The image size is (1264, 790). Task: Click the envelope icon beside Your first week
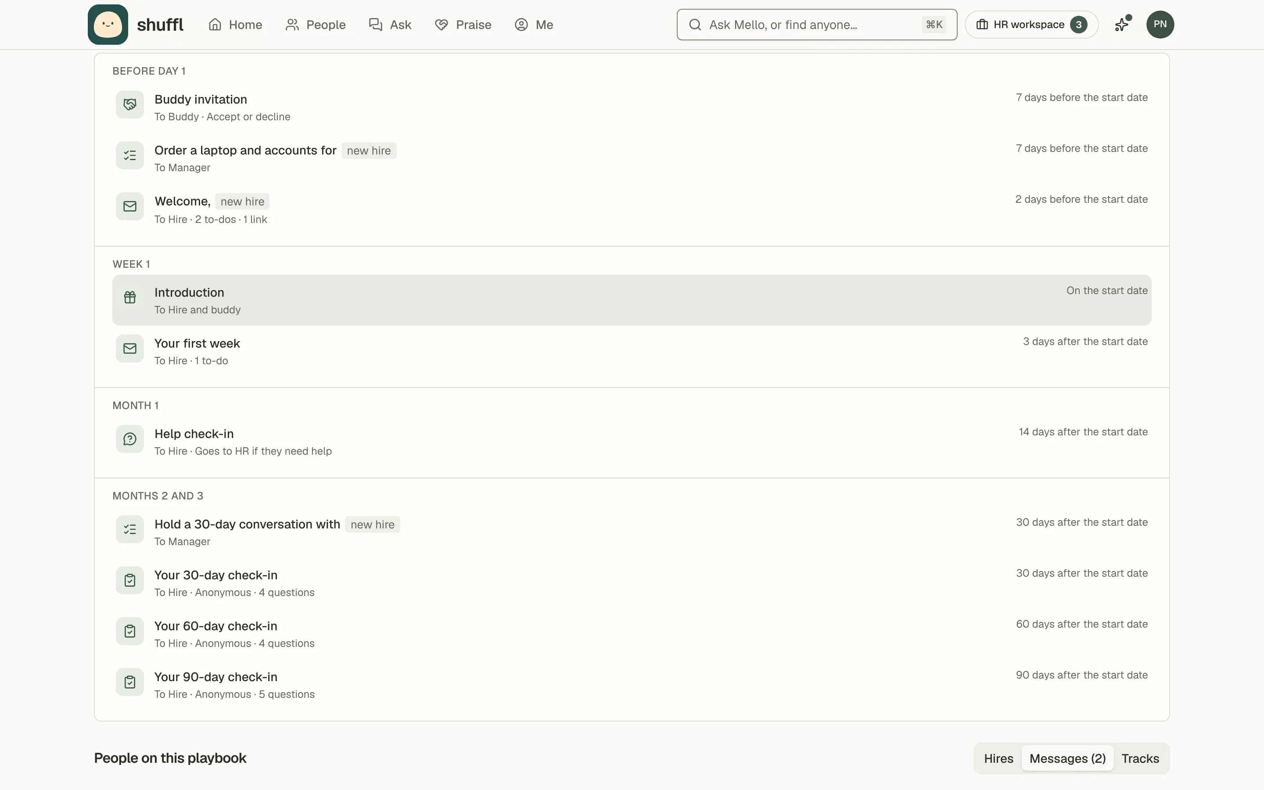click(130, 348)
